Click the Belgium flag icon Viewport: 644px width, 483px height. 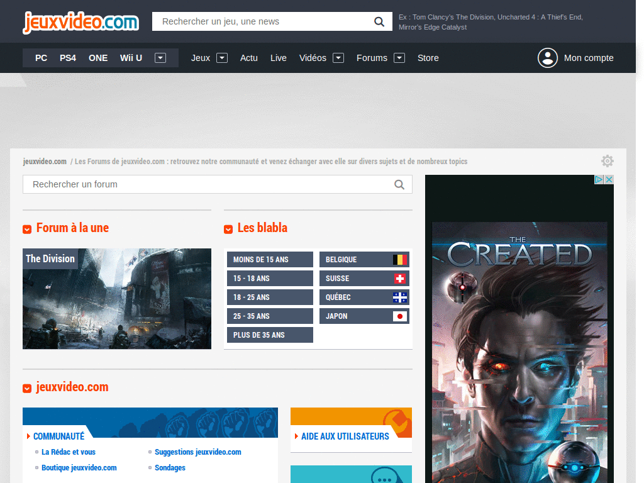399,260
